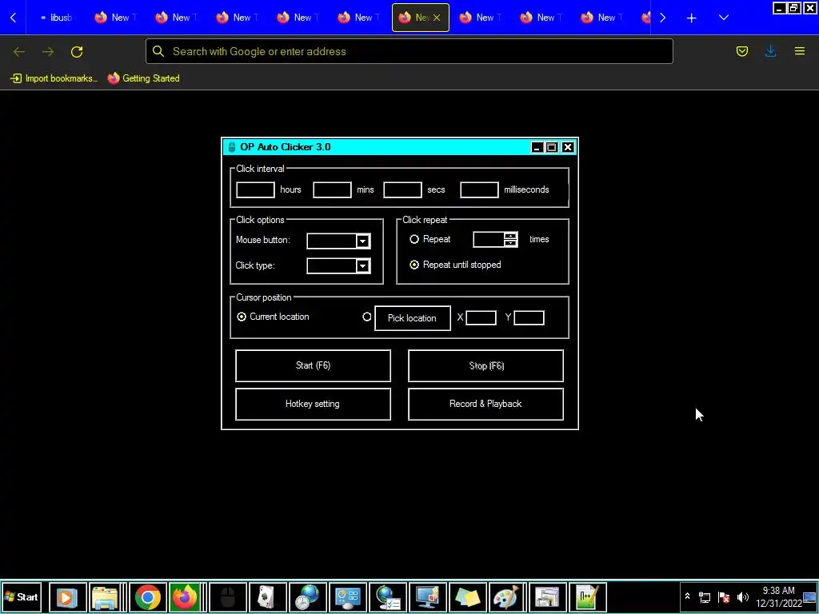
Task: Open Control Panel icon on the taskbar
Action: [x=348, y=597]
